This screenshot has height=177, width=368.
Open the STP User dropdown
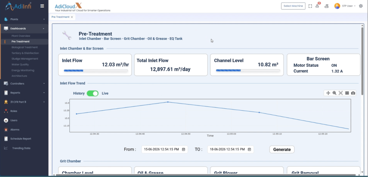[x=349, y=6]
